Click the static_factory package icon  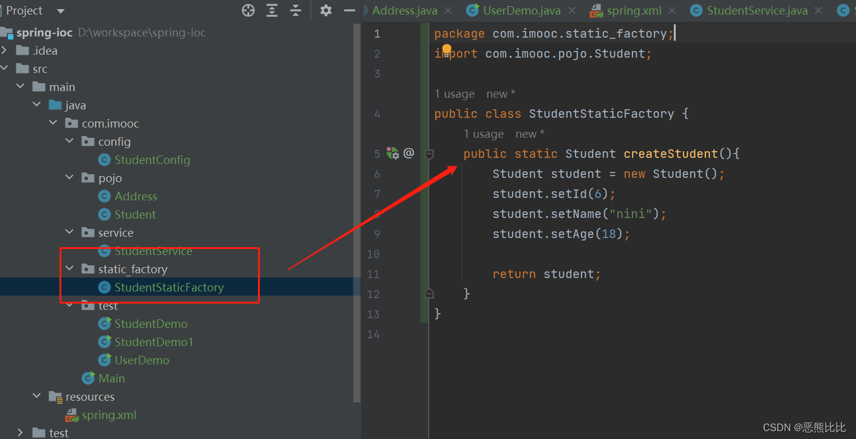[88, 269]
